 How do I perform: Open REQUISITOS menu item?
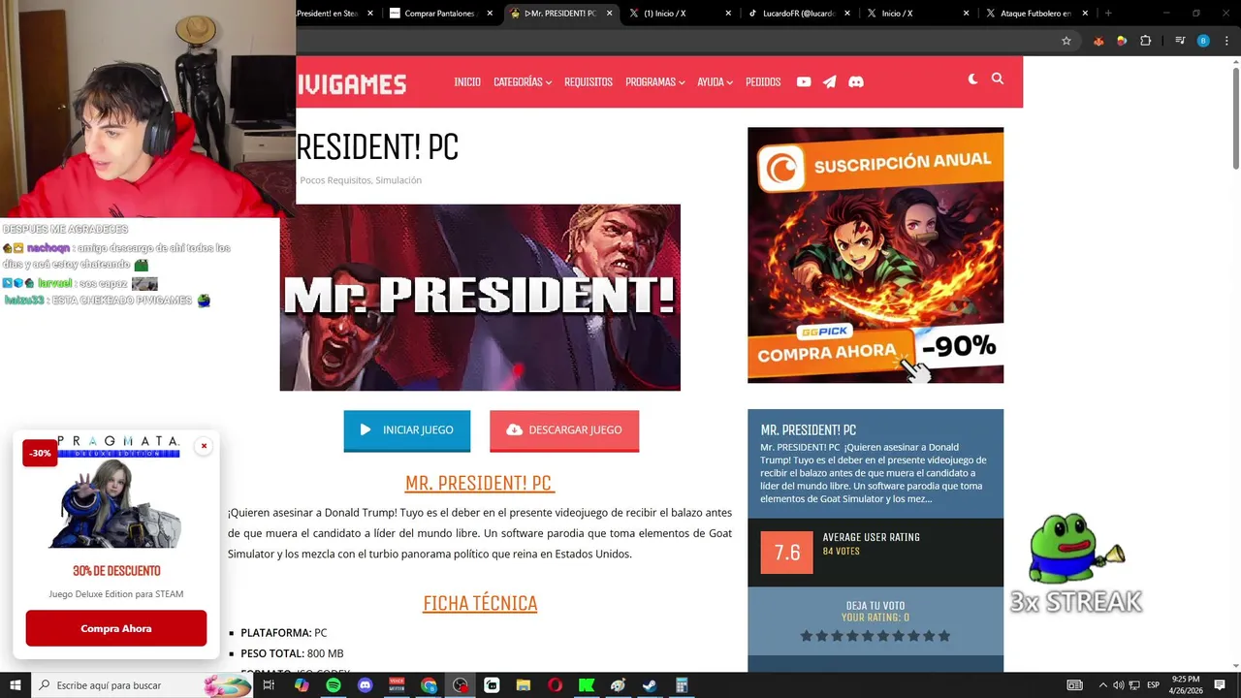(589, 81)
